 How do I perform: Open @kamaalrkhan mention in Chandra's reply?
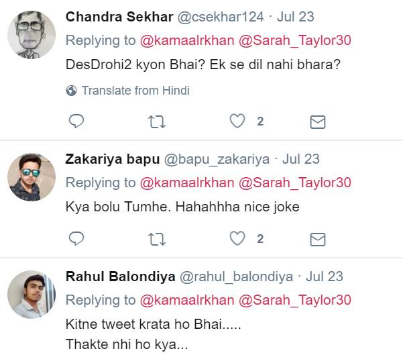(x=187, y=40)
